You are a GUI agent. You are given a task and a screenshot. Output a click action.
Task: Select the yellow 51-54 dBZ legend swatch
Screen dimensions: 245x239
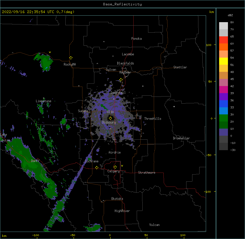point(223,61)
